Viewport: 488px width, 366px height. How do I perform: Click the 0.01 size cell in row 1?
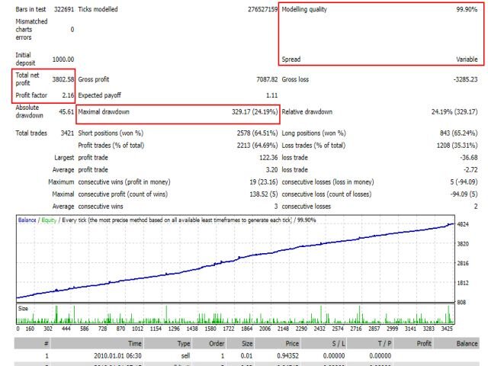(x=246, y=356)
